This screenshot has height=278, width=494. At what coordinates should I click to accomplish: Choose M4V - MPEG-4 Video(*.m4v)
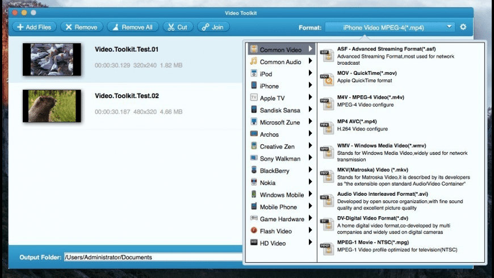(370, 97)
